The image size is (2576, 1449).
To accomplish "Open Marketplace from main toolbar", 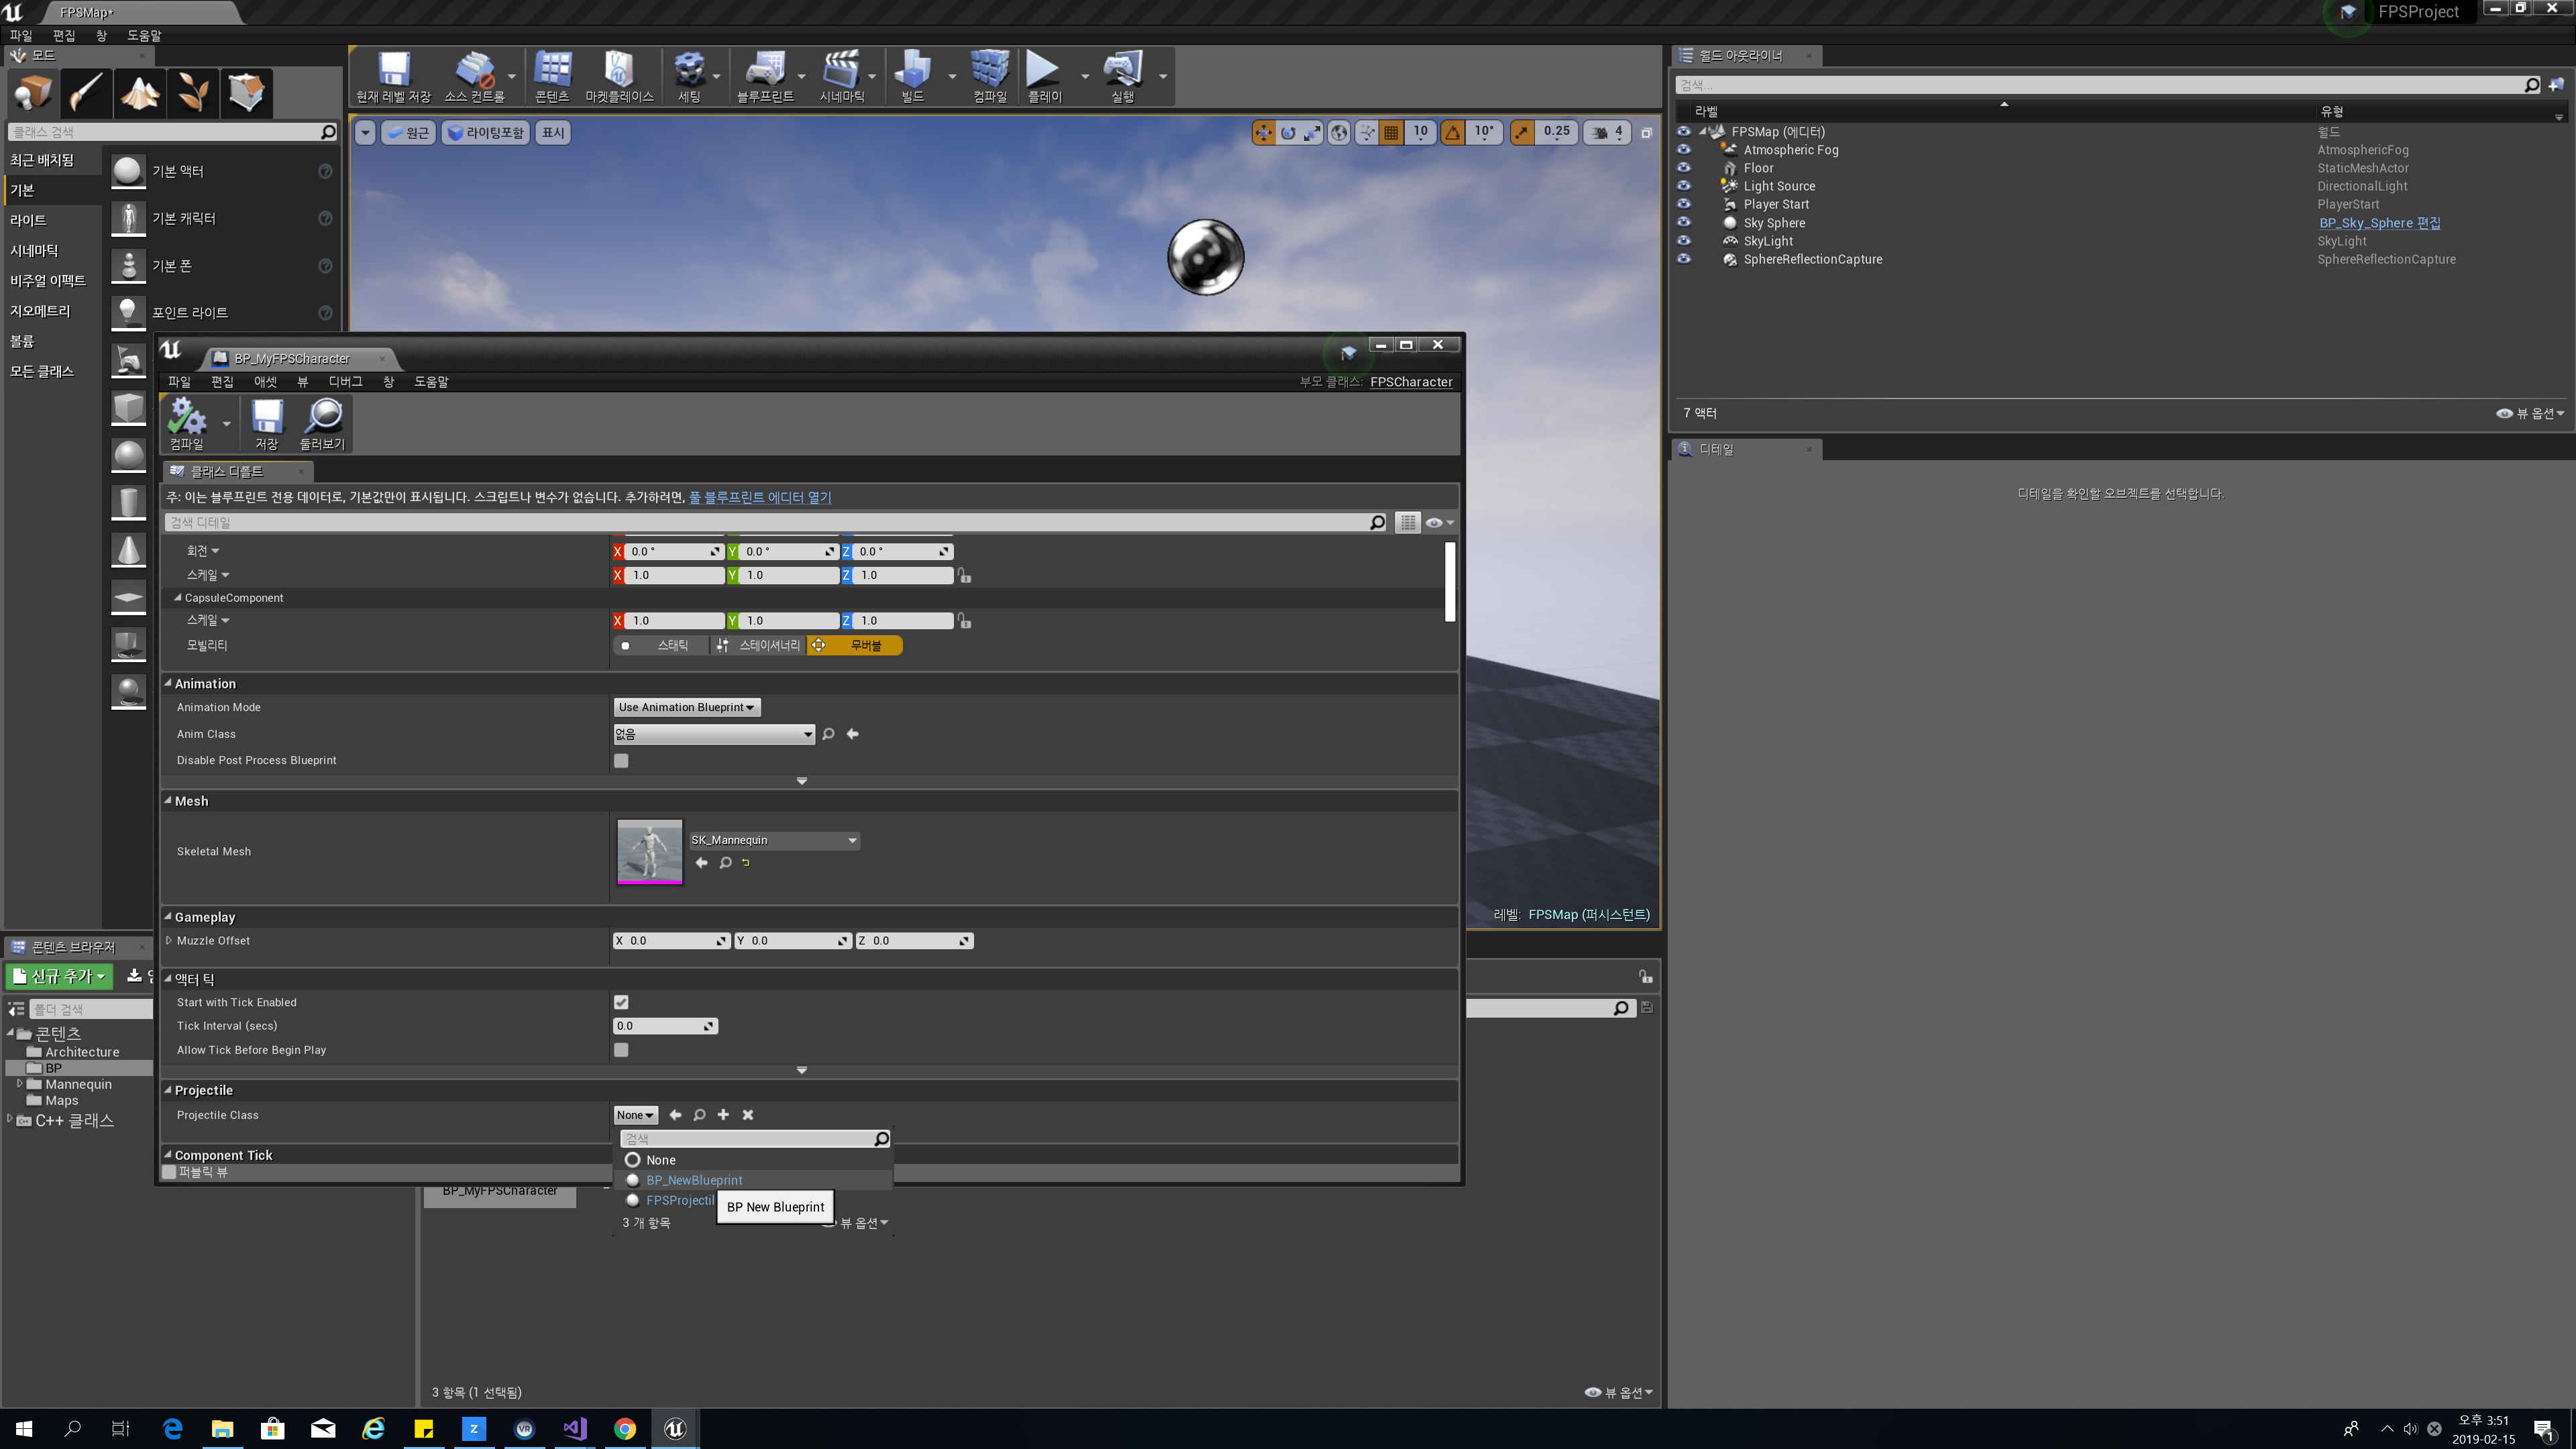I will 619,76.
